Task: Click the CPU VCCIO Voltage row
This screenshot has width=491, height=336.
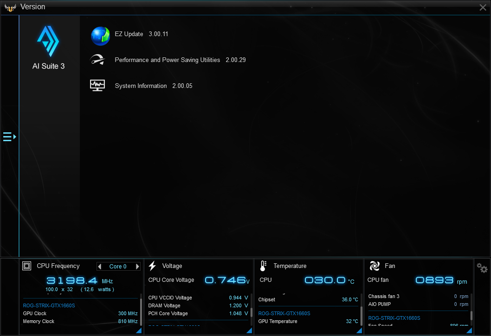Action: 198,298
